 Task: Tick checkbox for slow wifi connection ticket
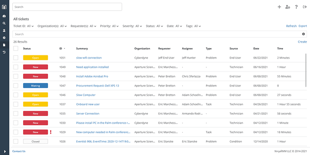tap(15, 58)
